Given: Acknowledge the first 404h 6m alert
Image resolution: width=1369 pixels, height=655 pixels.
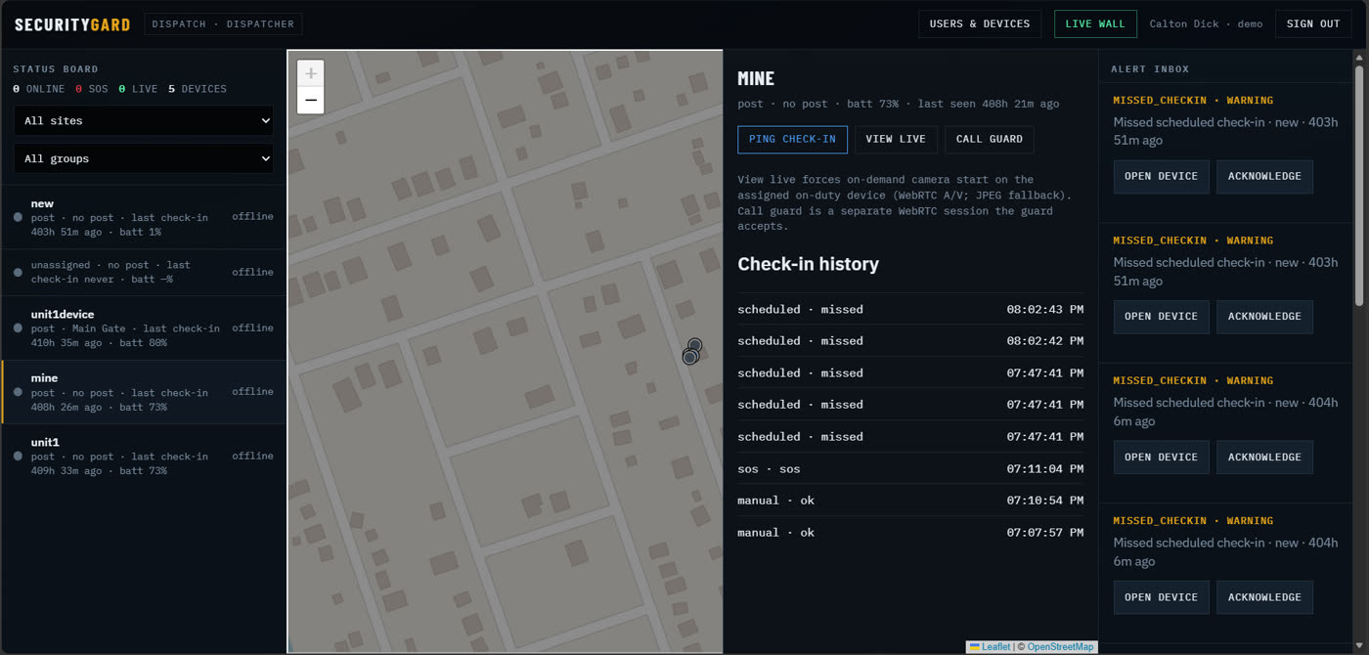Looking at the screenshot, I should (1264, 457).
